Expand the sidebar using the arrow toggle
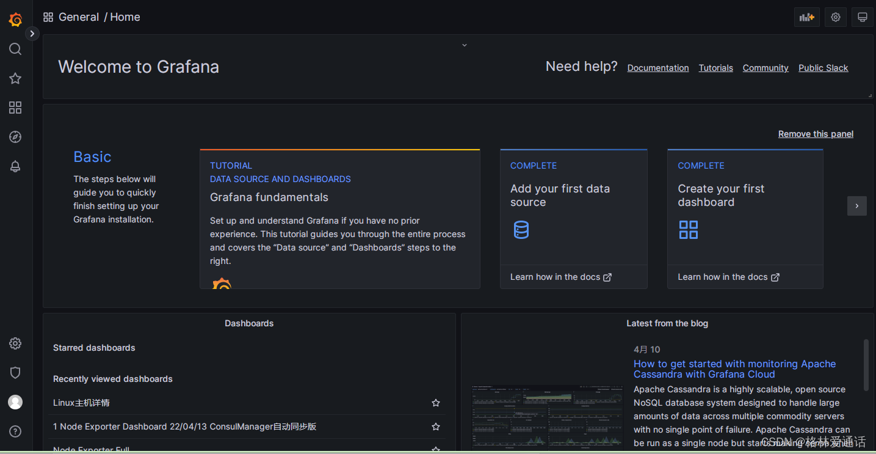876x454 pixels. pyautogui.click(x=32, y=33)
